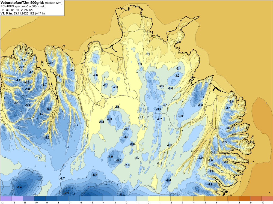This screenshot has height=204, width=273.
Task: Click the -7.4 temperature value
Action: click(x=168, y=180)
